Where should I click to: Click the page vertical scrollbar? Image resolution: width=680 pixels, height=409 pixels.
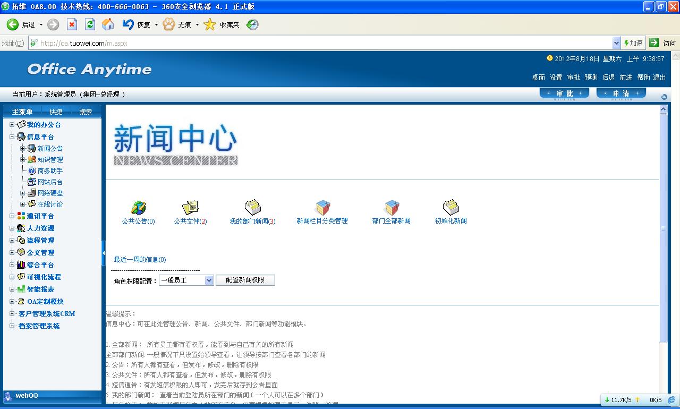pos(663,228)
